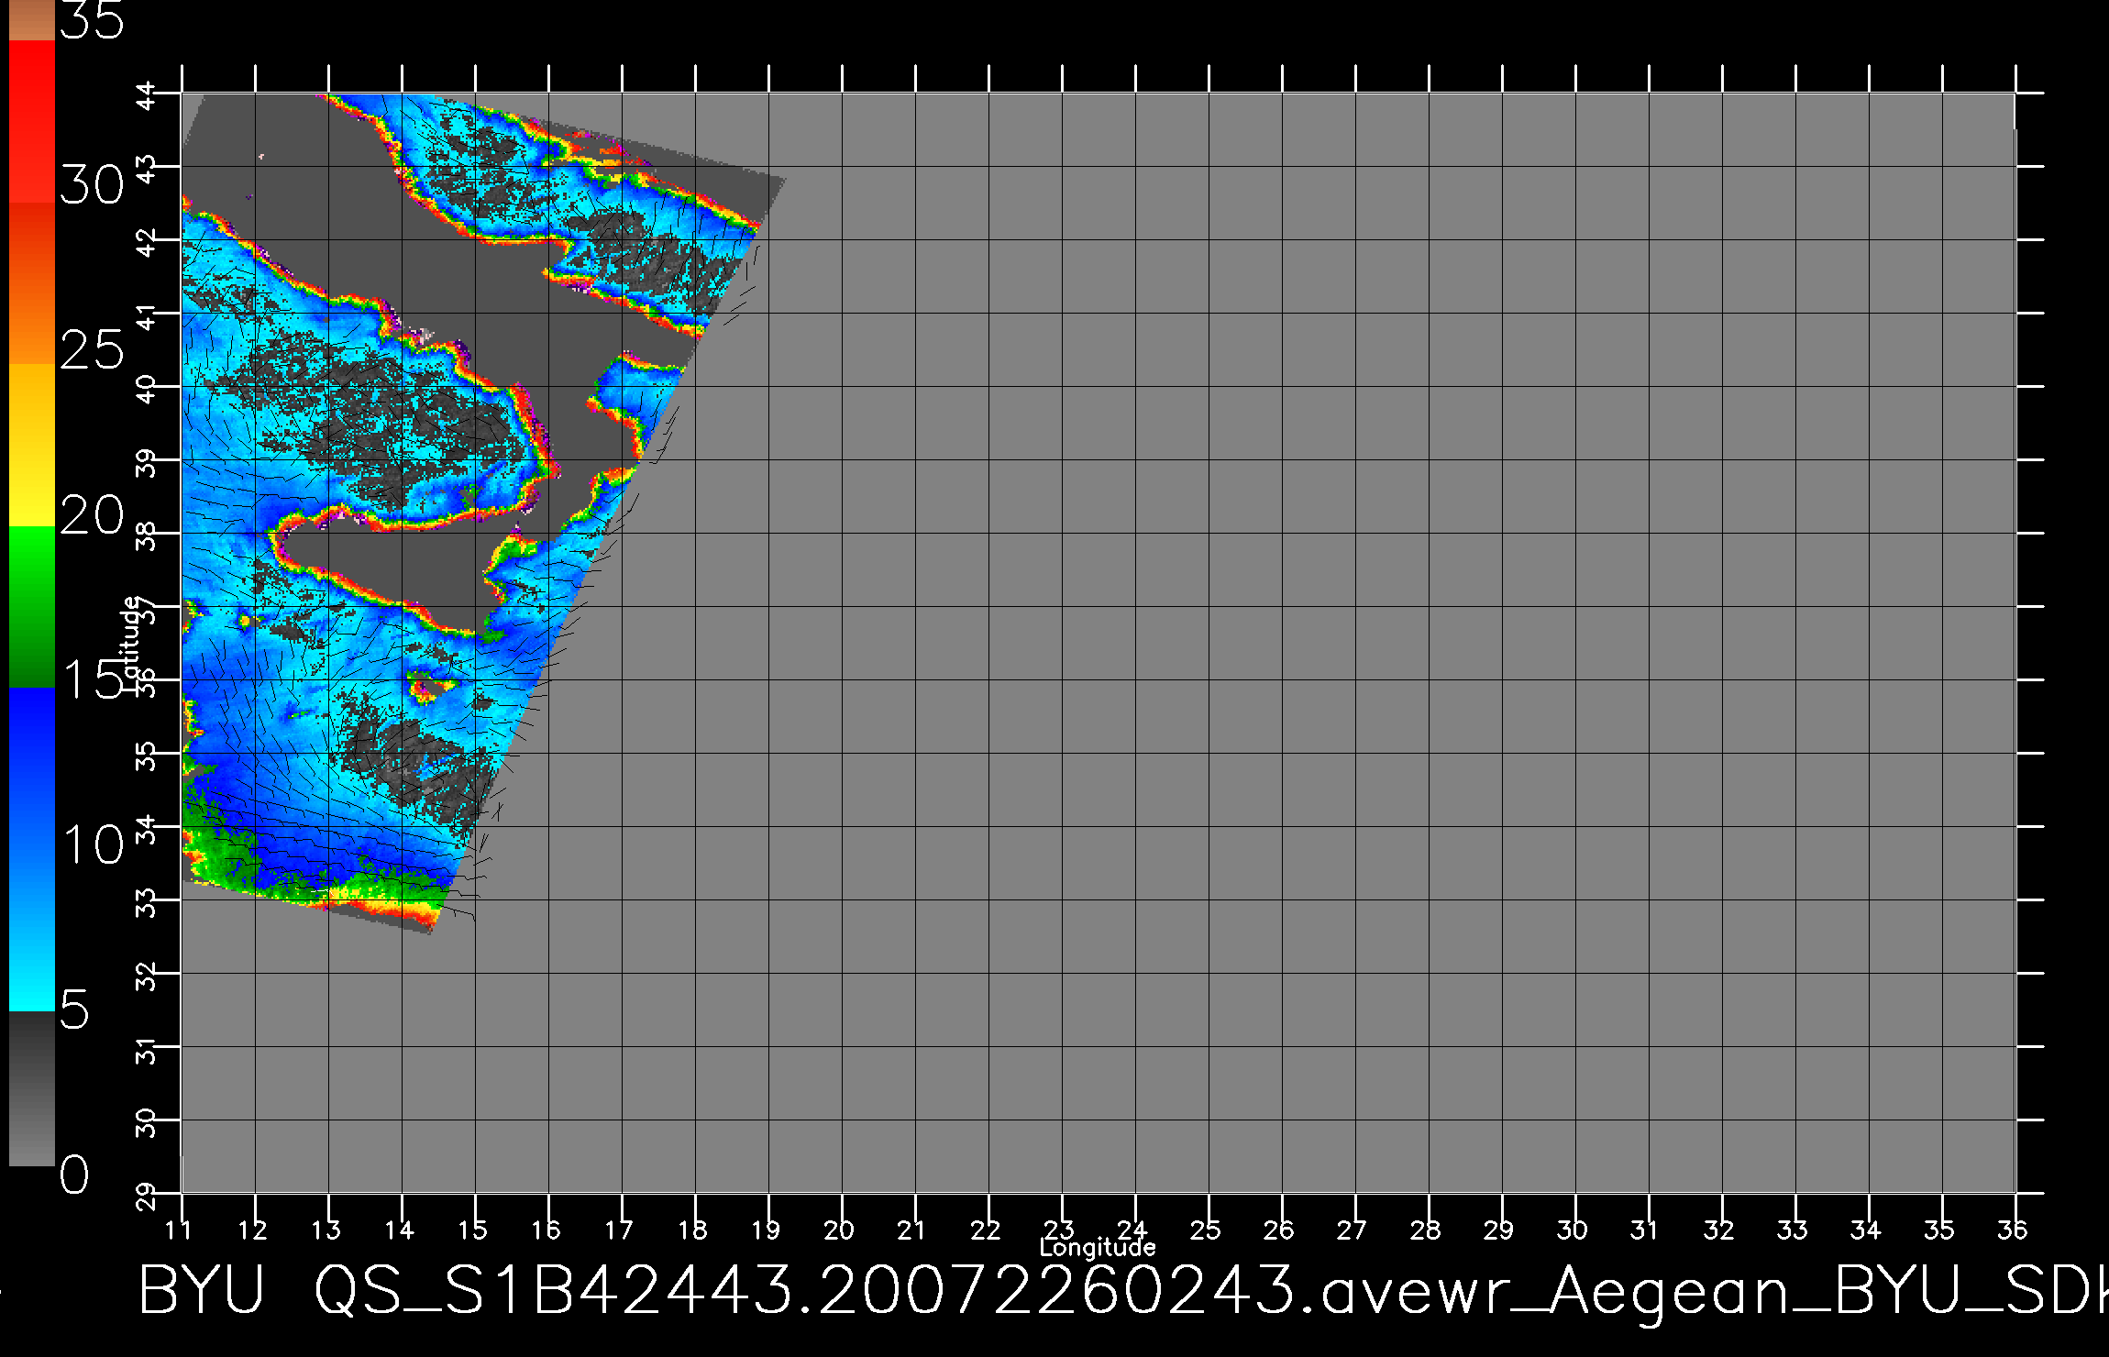Click latitude tick label 33
The width and height of the screenshot is (2109, 1357).
pyautogui.click(x=147, y=901)
